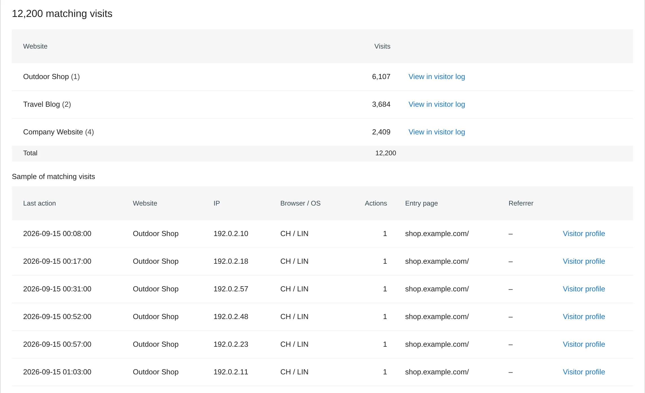The height and width of the screenshot is (393, 645).
Task: Open visitor log for Company Website
Action: tap(437, 132)
